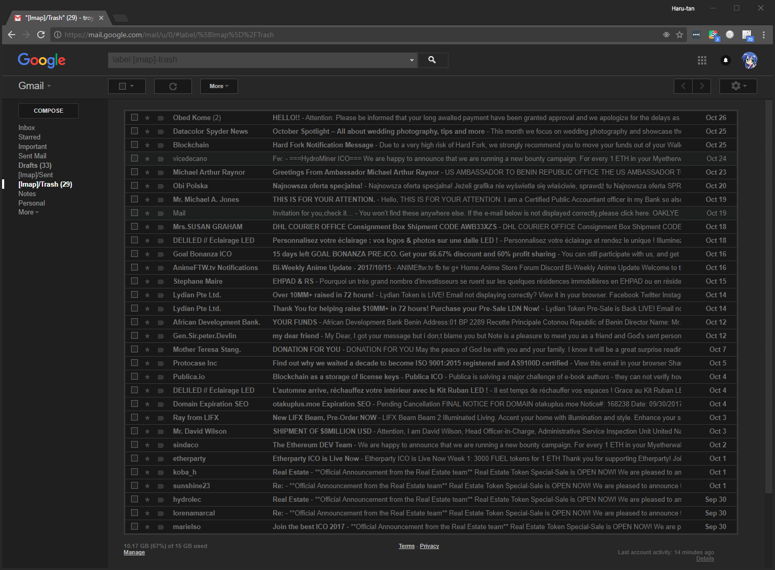
Task: Tick the Mother Teresa Stang email
Action: [135, 349]
